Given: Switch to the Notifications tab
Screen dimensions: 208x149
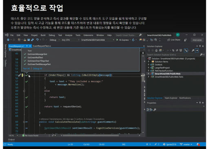Looking at the screenshot, I should 185,98.
